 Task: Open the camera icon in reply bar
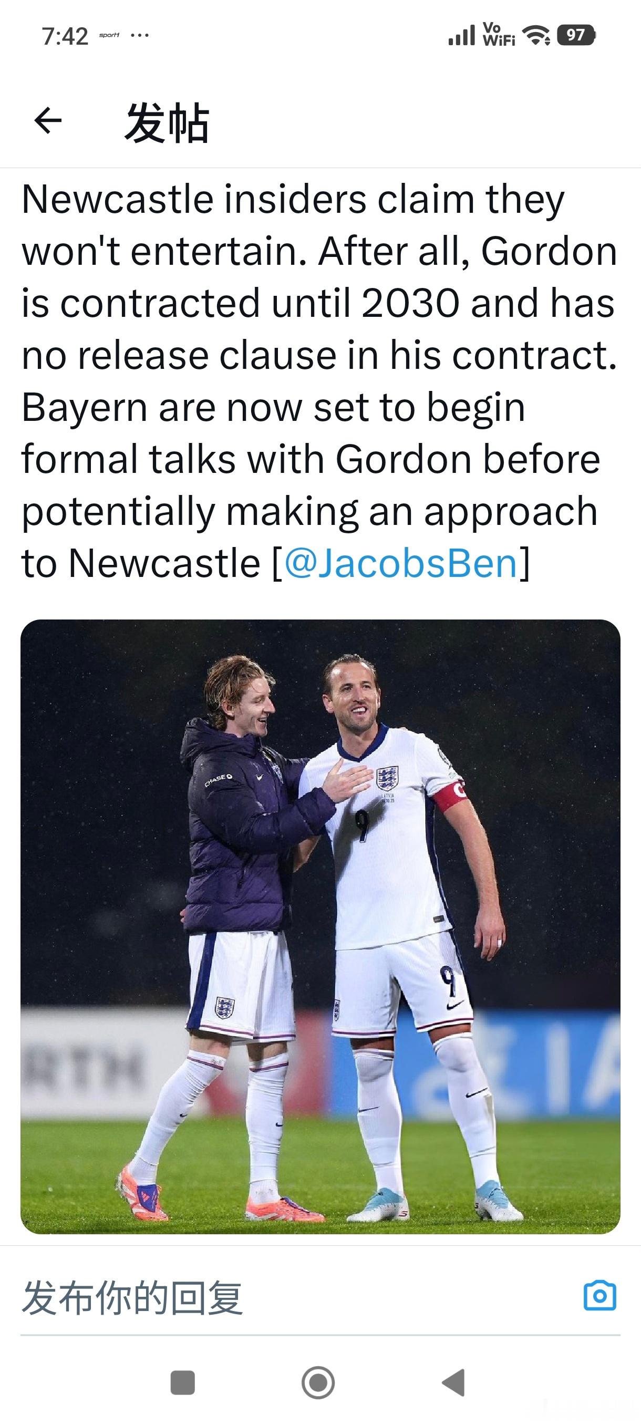(x=599, y=1296)
